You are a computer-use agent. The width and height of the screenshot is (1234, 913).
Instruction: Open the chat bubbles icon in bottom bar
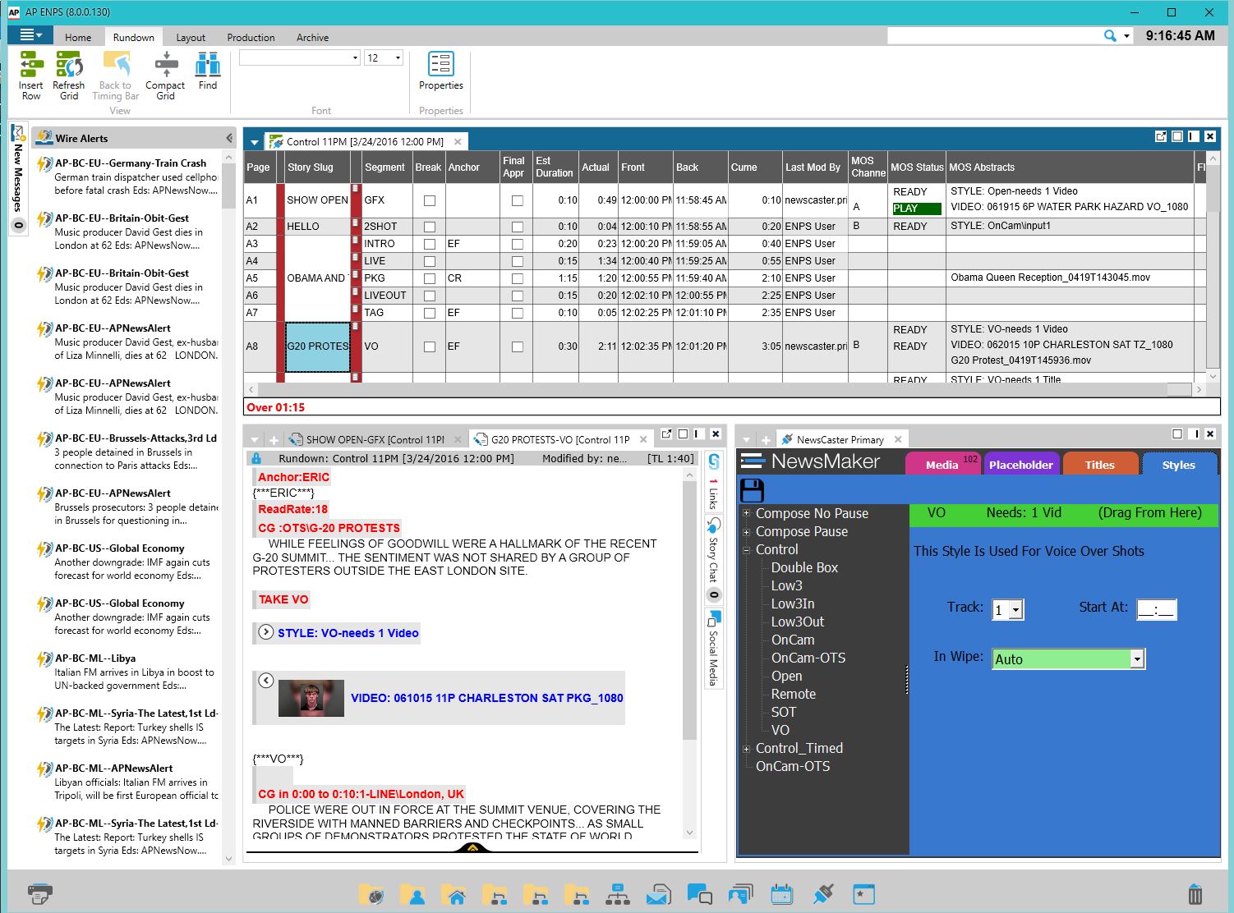[x=700, y=893]
